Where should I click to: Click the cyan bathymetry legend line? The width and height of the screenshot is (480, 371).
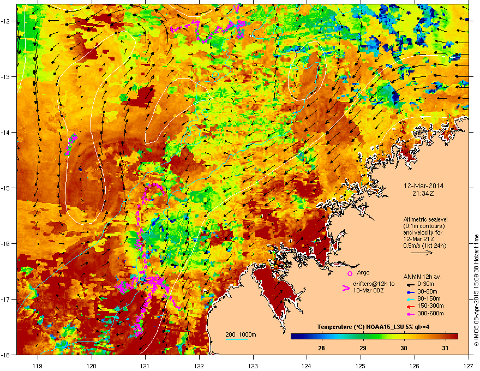pyautogui.click(x=237, y=339)
